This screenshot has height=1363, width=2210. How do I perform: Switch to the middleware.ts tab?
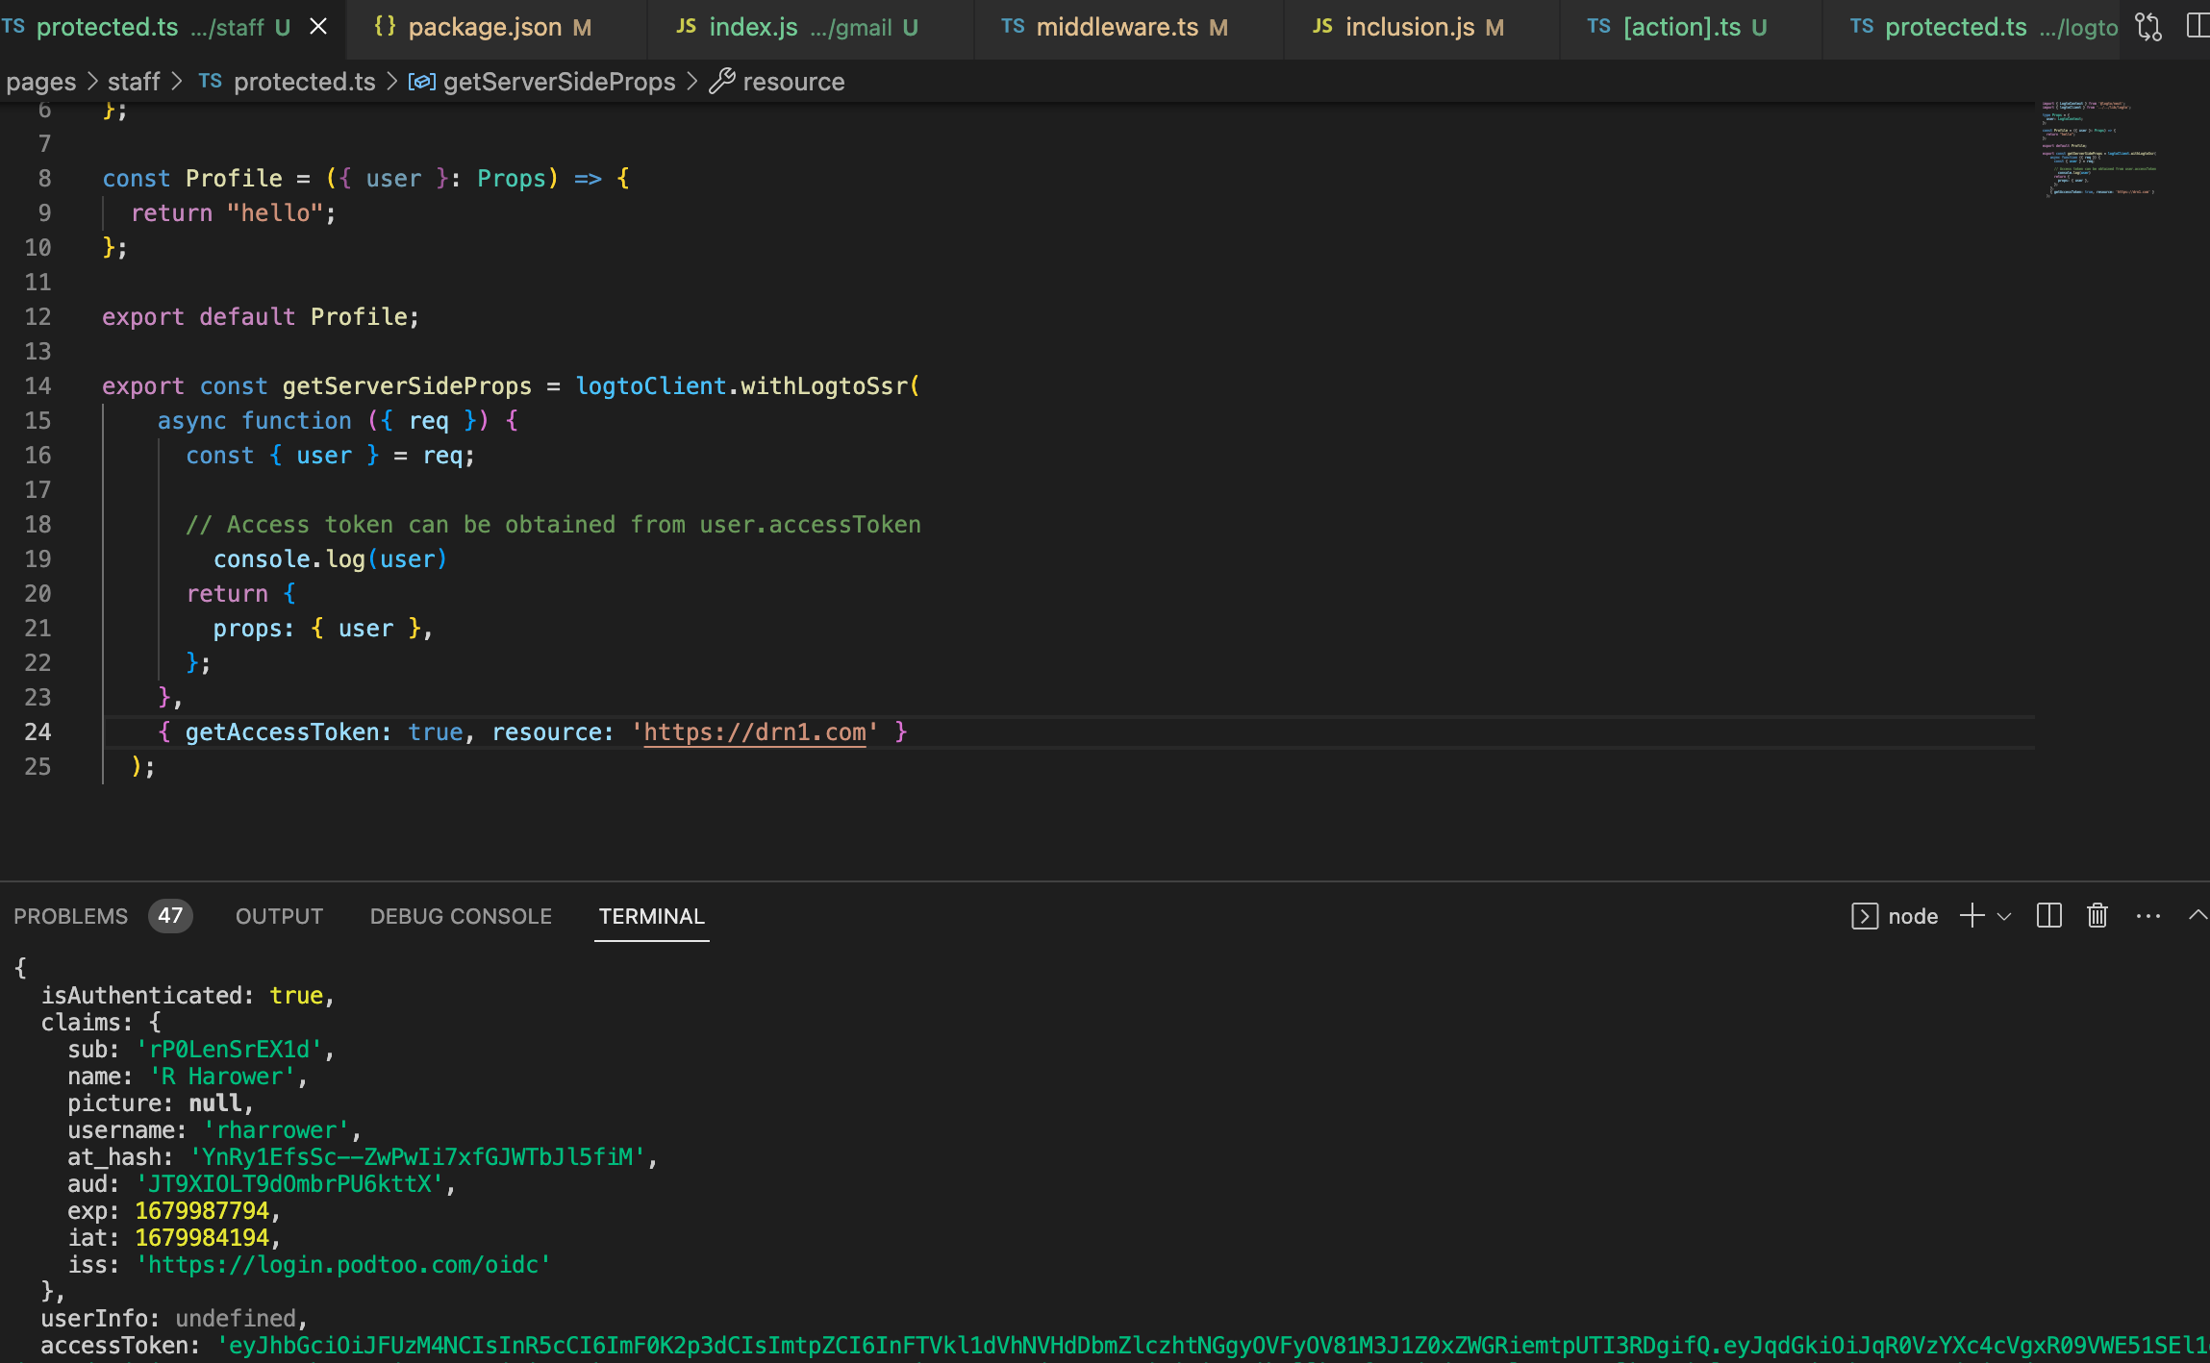coord(1116,27)
